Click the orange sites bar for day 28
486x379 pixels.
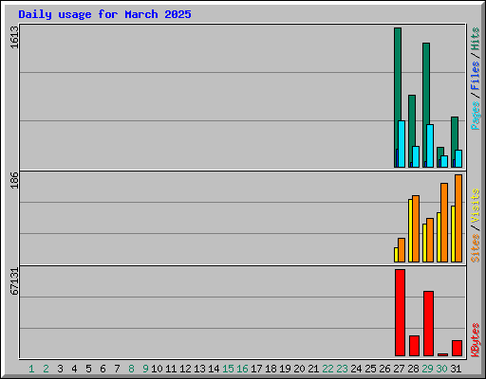pos(416,228)
